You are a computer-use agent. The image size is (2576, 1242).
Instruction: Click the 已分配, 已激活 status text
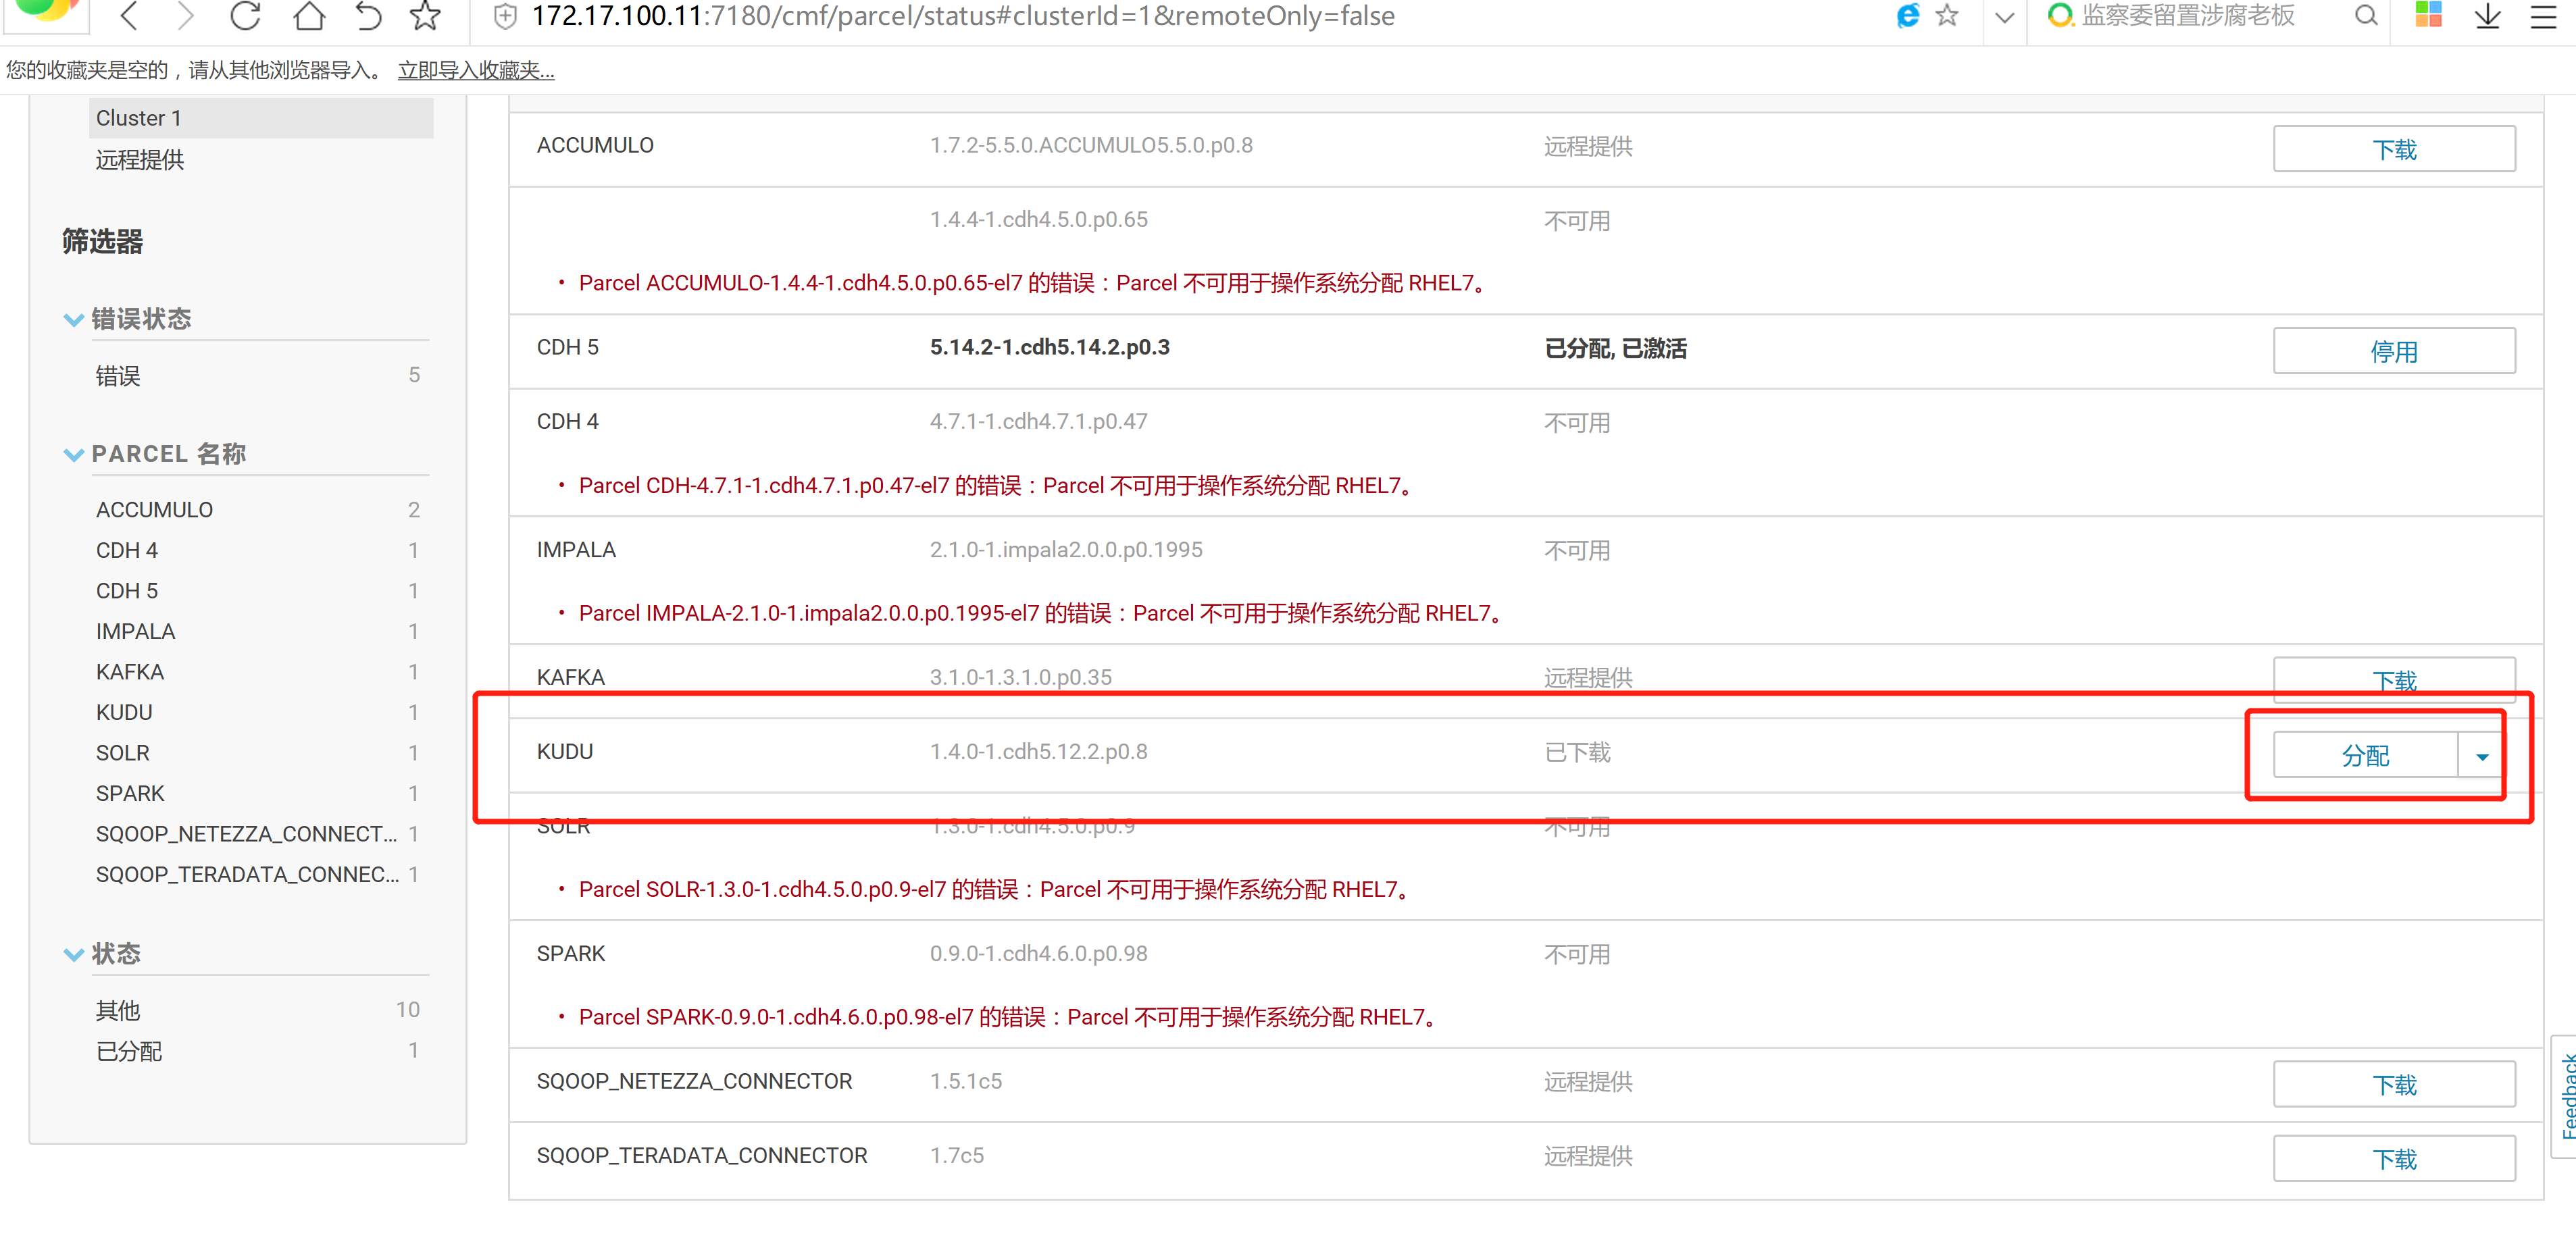click(x=1615, y=348)
